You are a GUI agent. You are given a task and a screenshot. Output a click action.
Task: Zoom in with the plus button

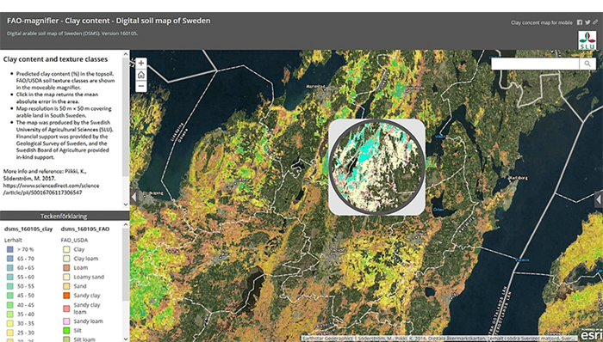(141, 63)
